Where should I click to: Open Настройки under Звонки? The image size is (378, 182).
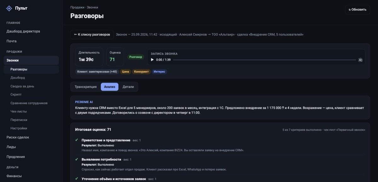click(31, 128)
